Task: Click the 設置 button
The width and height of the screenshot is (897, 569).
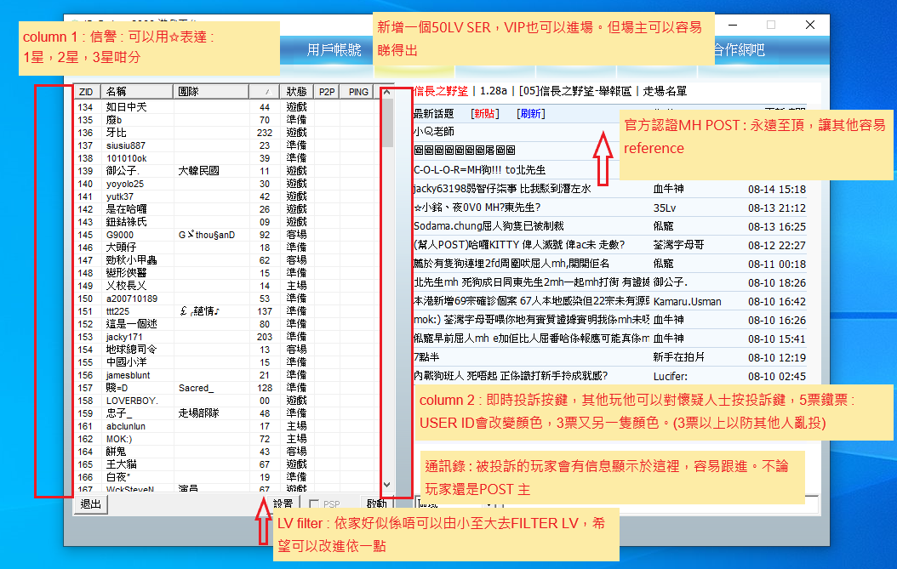Action: tap(283, 504)
